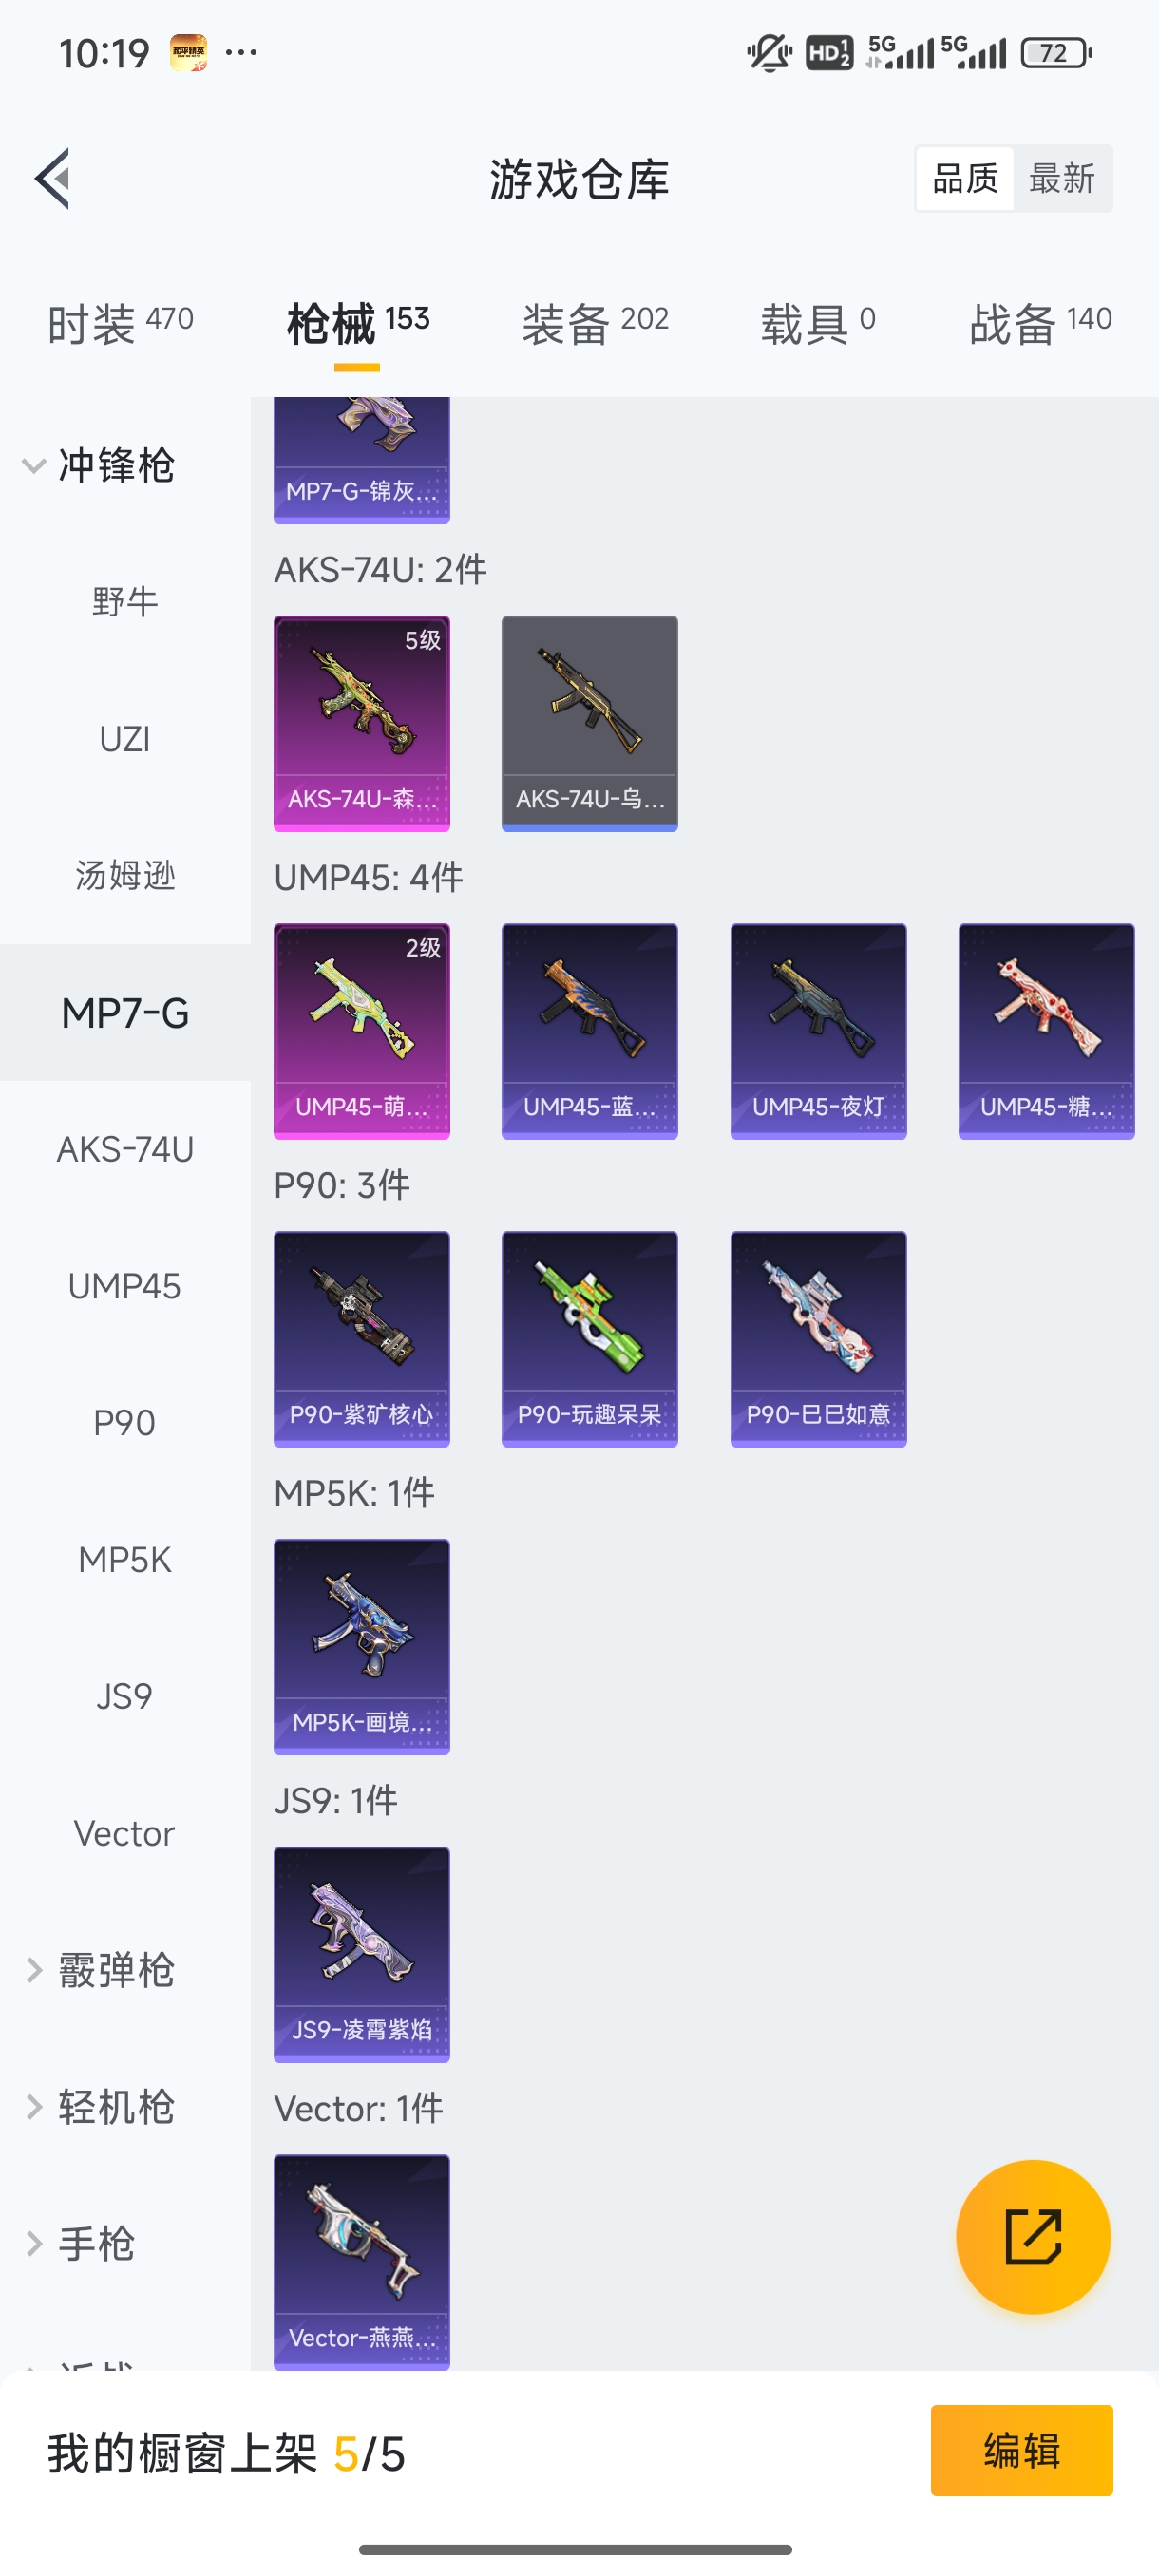Open the P90-巳巳如意 skin icon

[818, 1339]
